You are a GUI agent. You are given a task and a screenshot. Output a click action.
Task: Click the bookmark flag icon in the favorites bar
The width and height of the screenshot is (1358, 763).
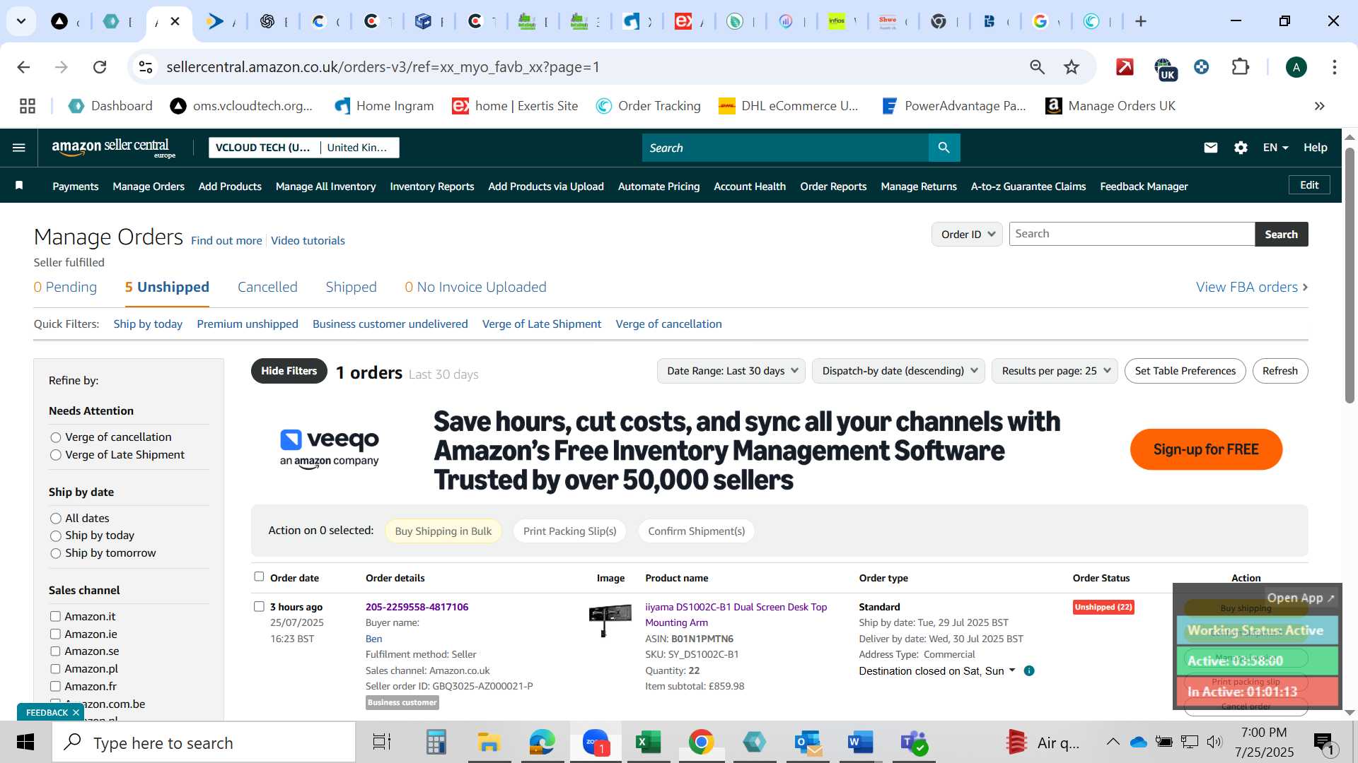pyautogui.click(x=19, y=185)
